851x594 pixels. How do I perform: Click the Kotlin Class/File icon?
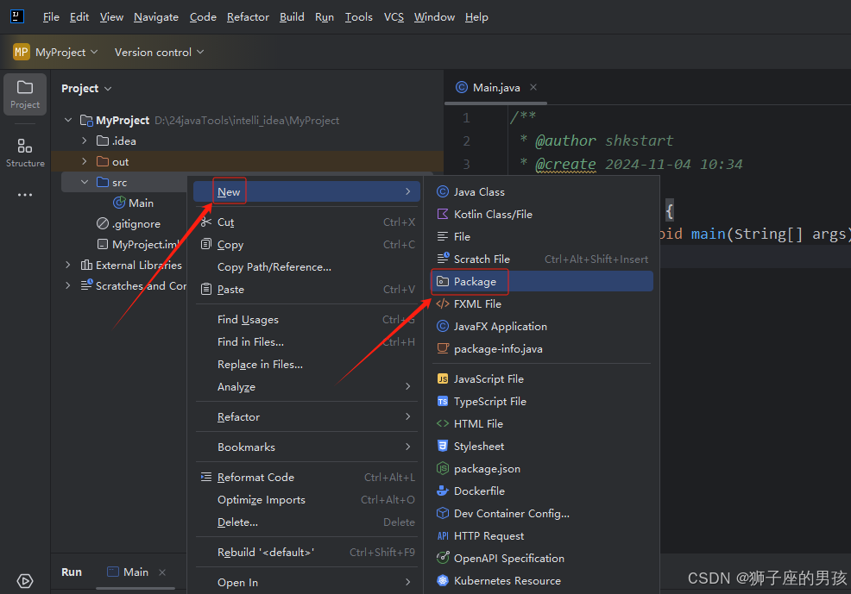(443, 214)
